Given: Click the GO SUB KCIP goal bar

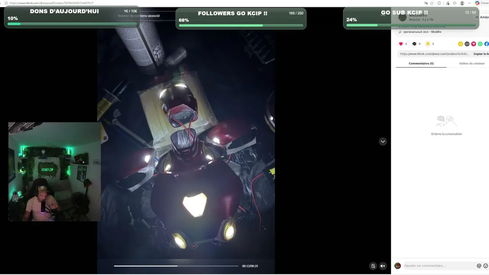Looking at the screenshot, I should pos(411,18).
